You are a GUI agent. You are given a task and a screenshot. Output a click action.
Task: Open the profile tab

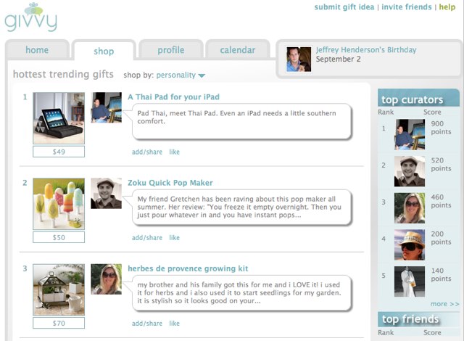tap(171, 50)
